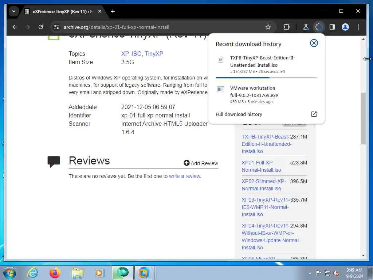The width and height of the screenshot is (373, 280).
Task: Click the Add Review plus icon
Action: click(186, 163)
